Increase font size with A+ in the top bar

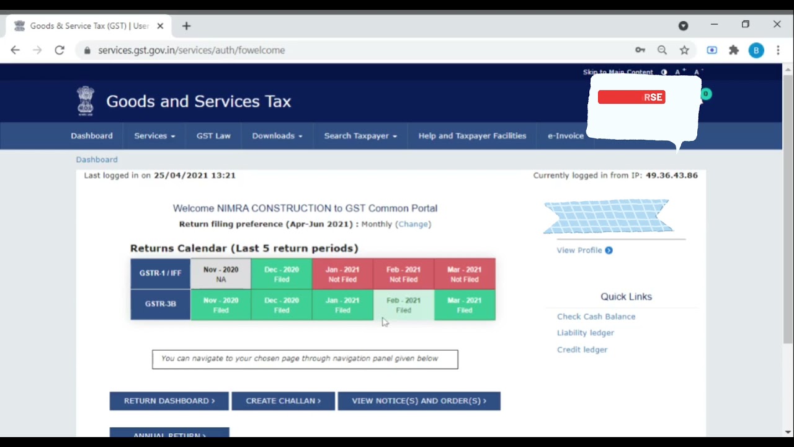[680, 72]
